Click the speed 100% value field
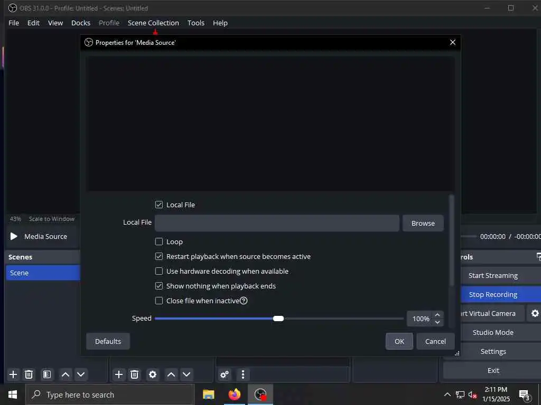The height and width of the screenshot is (405, 541). pos(421,319)
